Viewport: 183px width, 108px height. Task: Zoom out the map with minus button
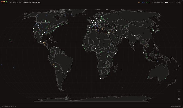(x=179, y=95)
